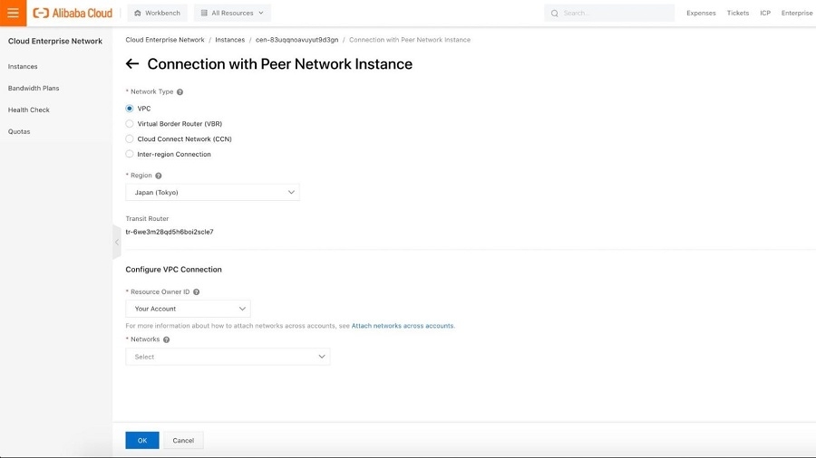Screen dimensions: 816x458
Task: Select Virtual Border Router (VBR) option
Action: click(x=130, y=124)
